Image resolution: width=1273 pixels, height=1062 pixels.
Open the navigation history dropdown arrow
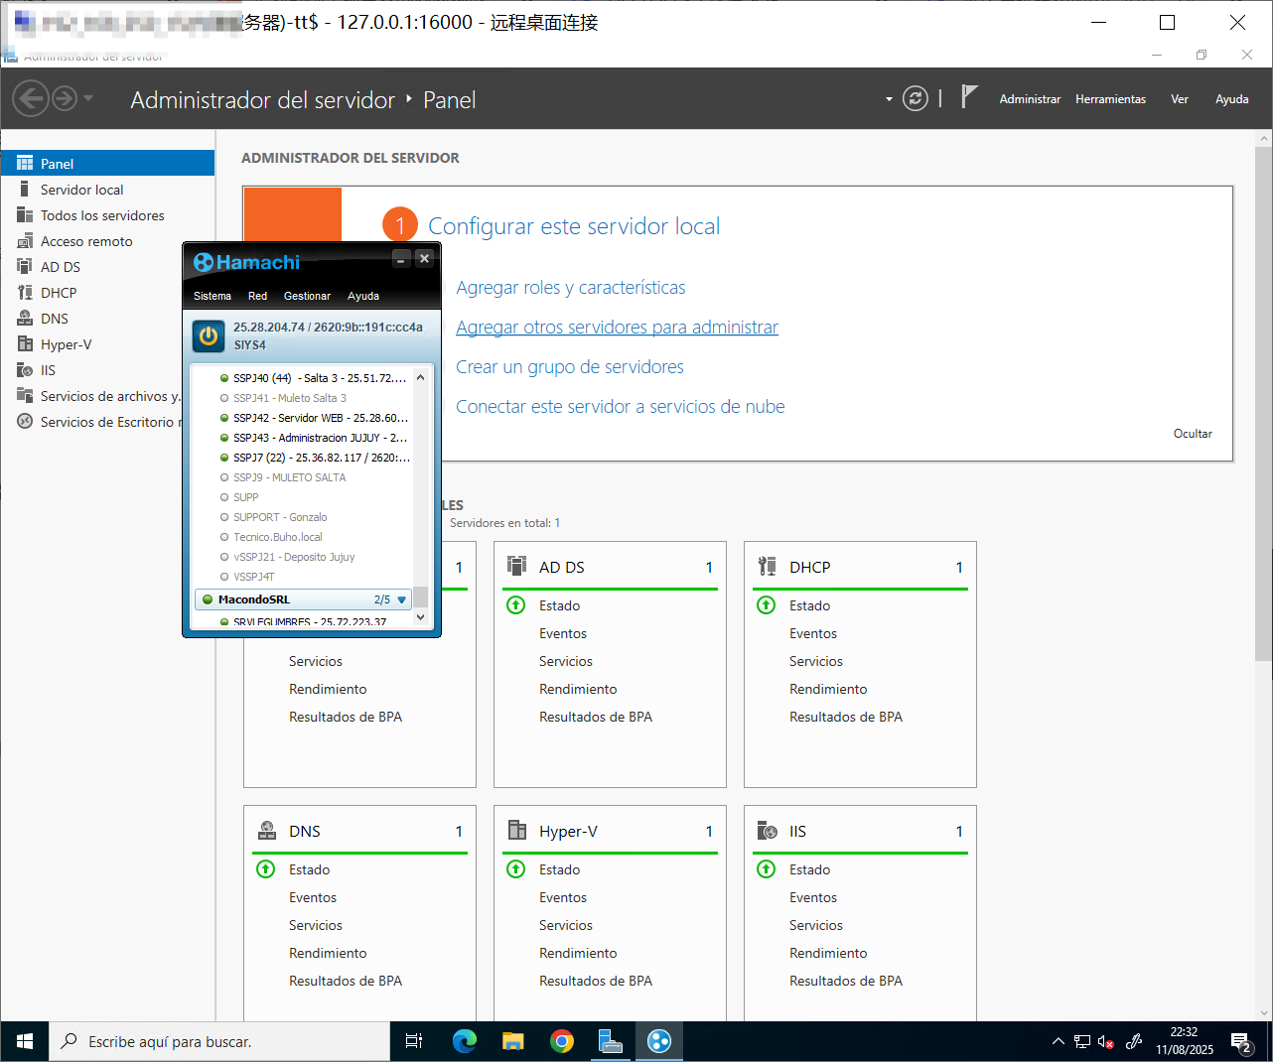pos(88,98)
